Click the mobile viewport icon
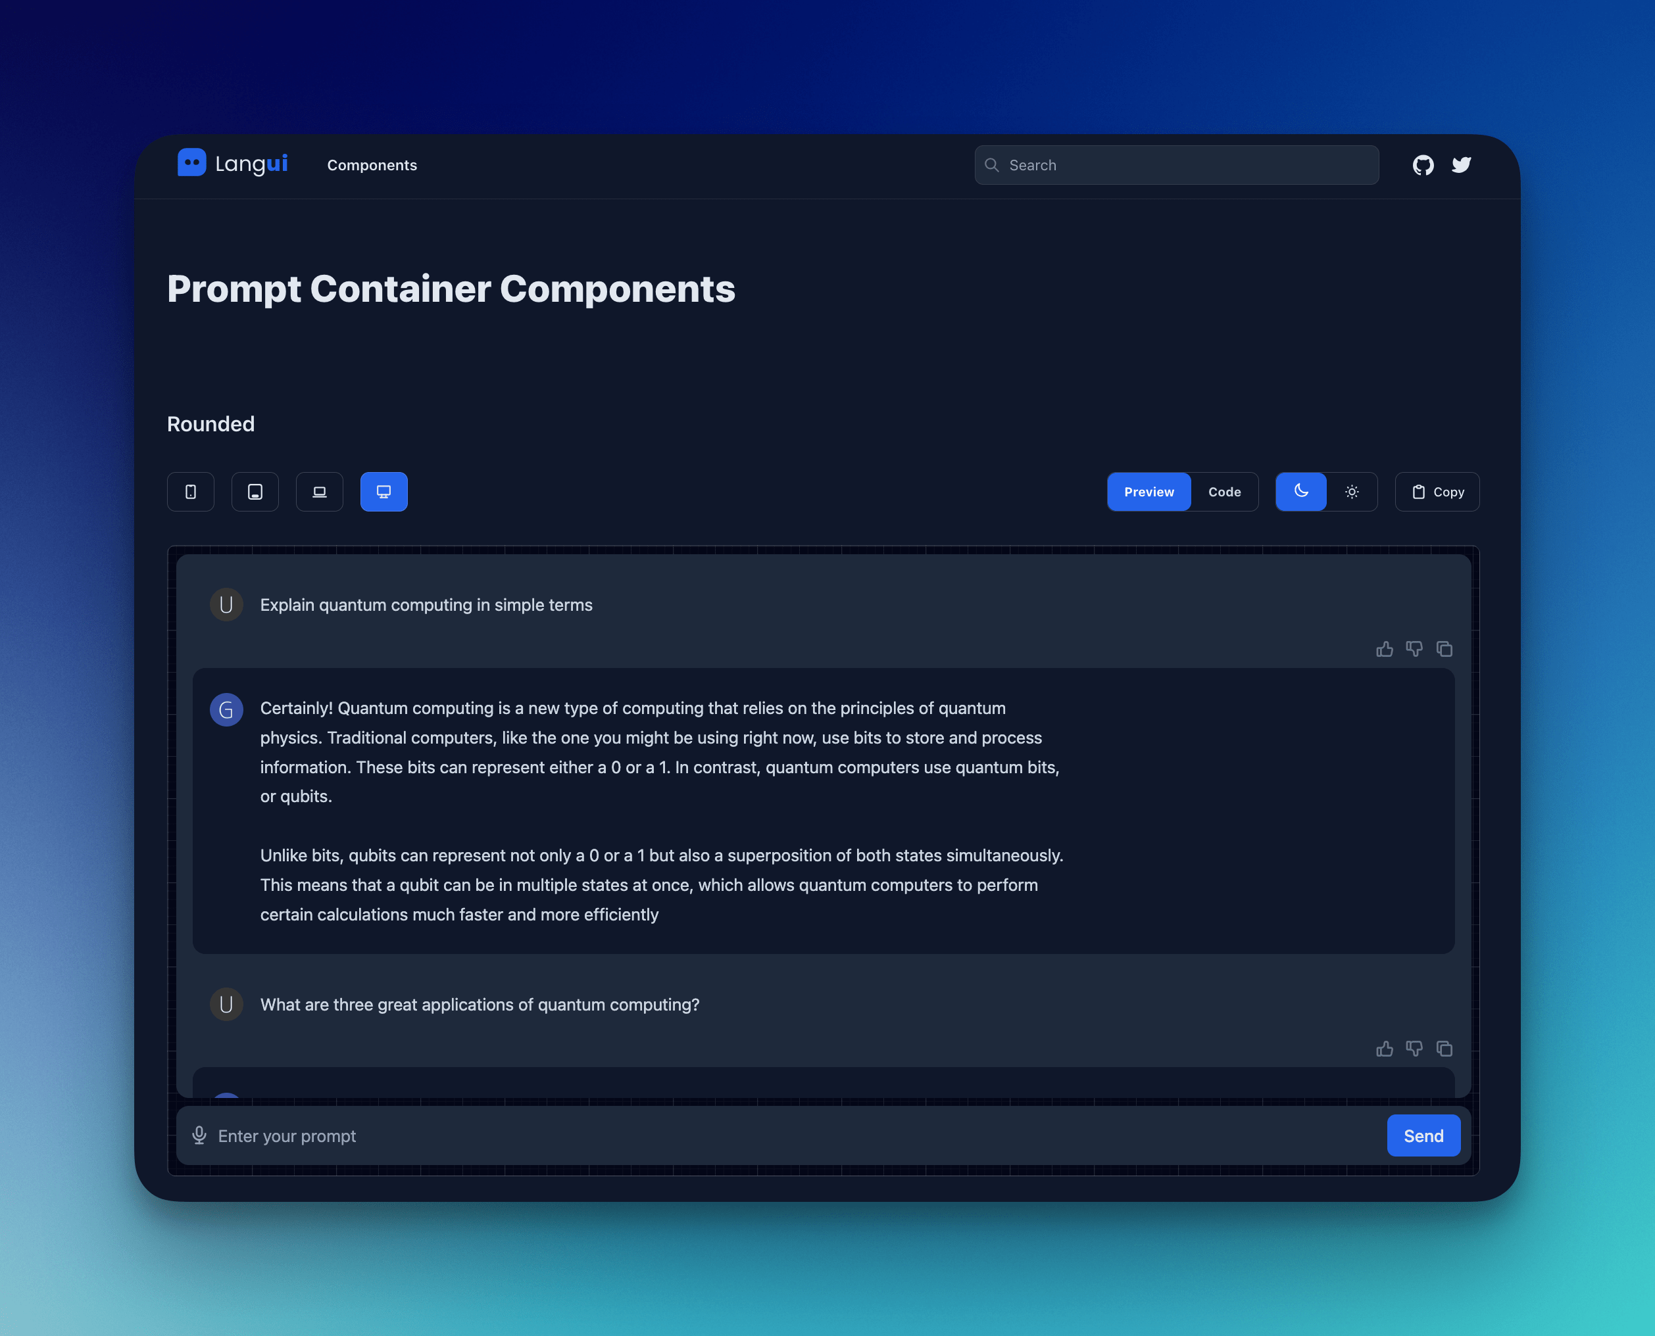The width and height of the screenshot is (1655, 1336). [191, 490]
